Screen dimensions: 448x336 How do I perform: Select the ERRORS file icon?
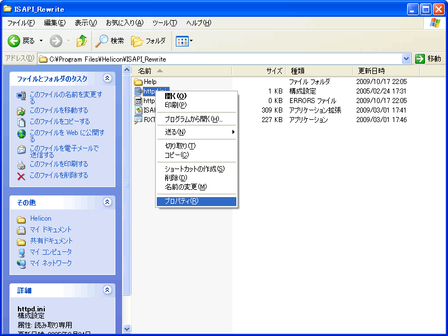pyautogui.click(x=138, y=101)
